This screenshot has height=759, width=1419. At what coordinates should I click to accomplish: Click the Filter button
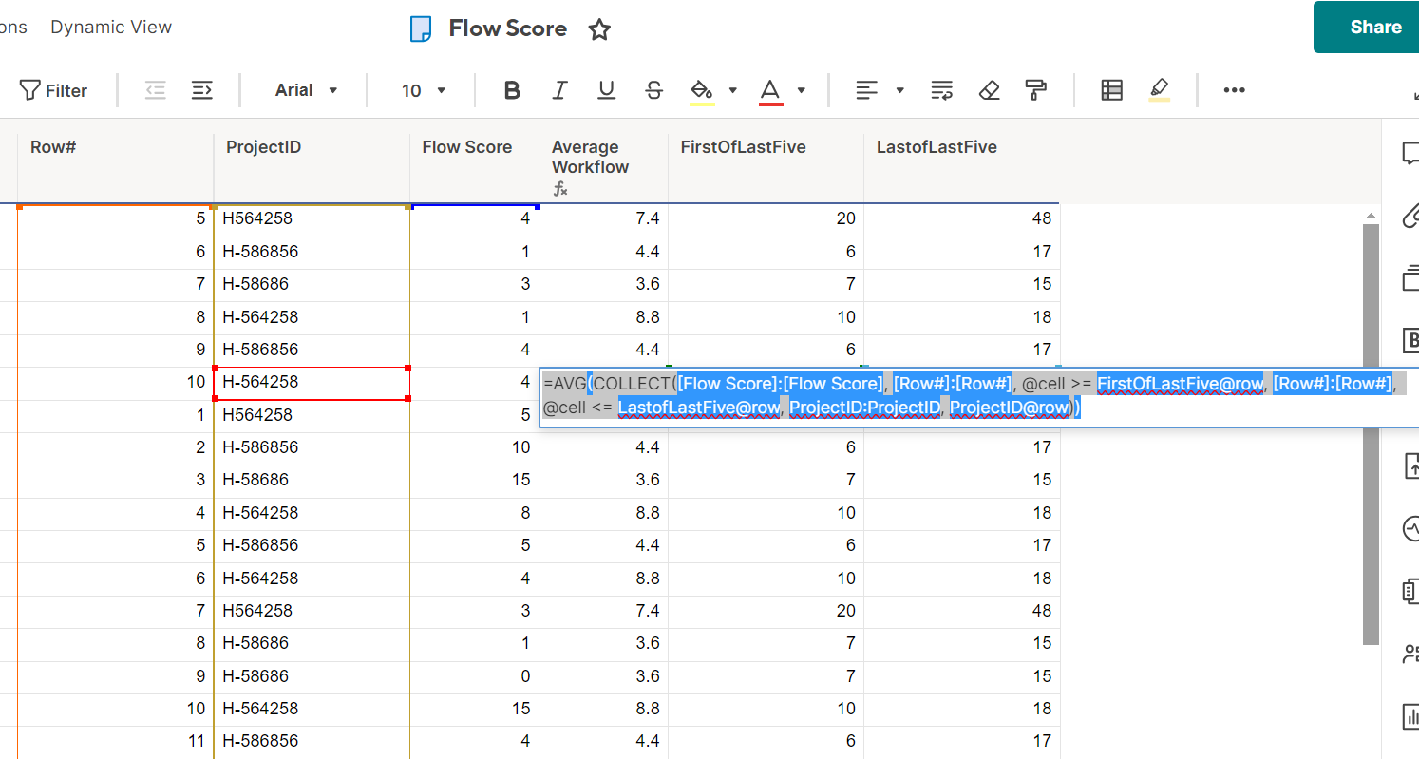pos(53,90)
